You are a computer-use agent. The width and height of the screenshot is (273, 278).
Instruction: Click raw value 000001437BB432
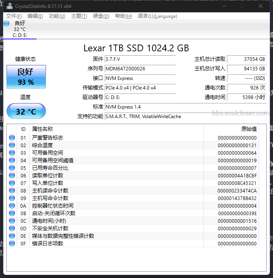coord(237,198)
